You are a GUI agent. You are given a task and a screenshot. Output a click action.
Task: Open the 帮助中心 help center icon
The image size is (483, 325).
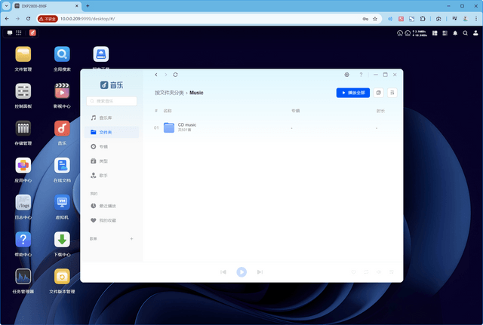click(x=23, y=240)
